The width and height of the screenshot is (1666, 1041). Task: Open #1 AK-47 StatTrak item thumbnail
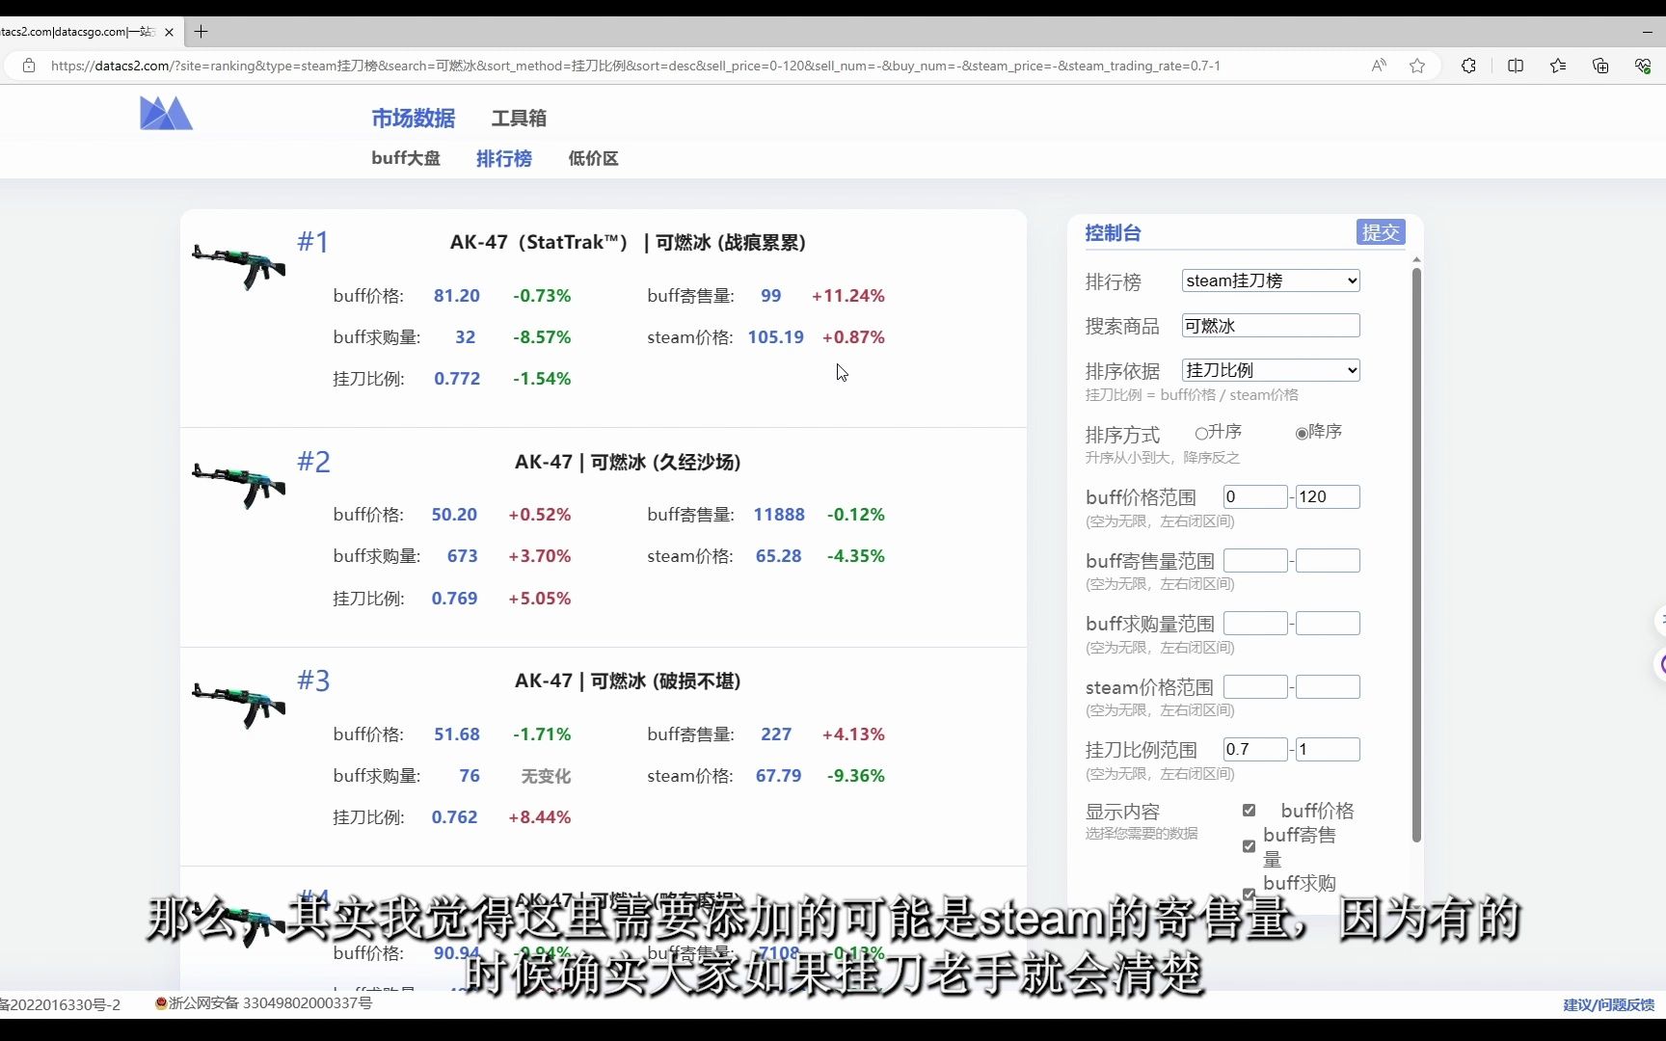[238, 265]
